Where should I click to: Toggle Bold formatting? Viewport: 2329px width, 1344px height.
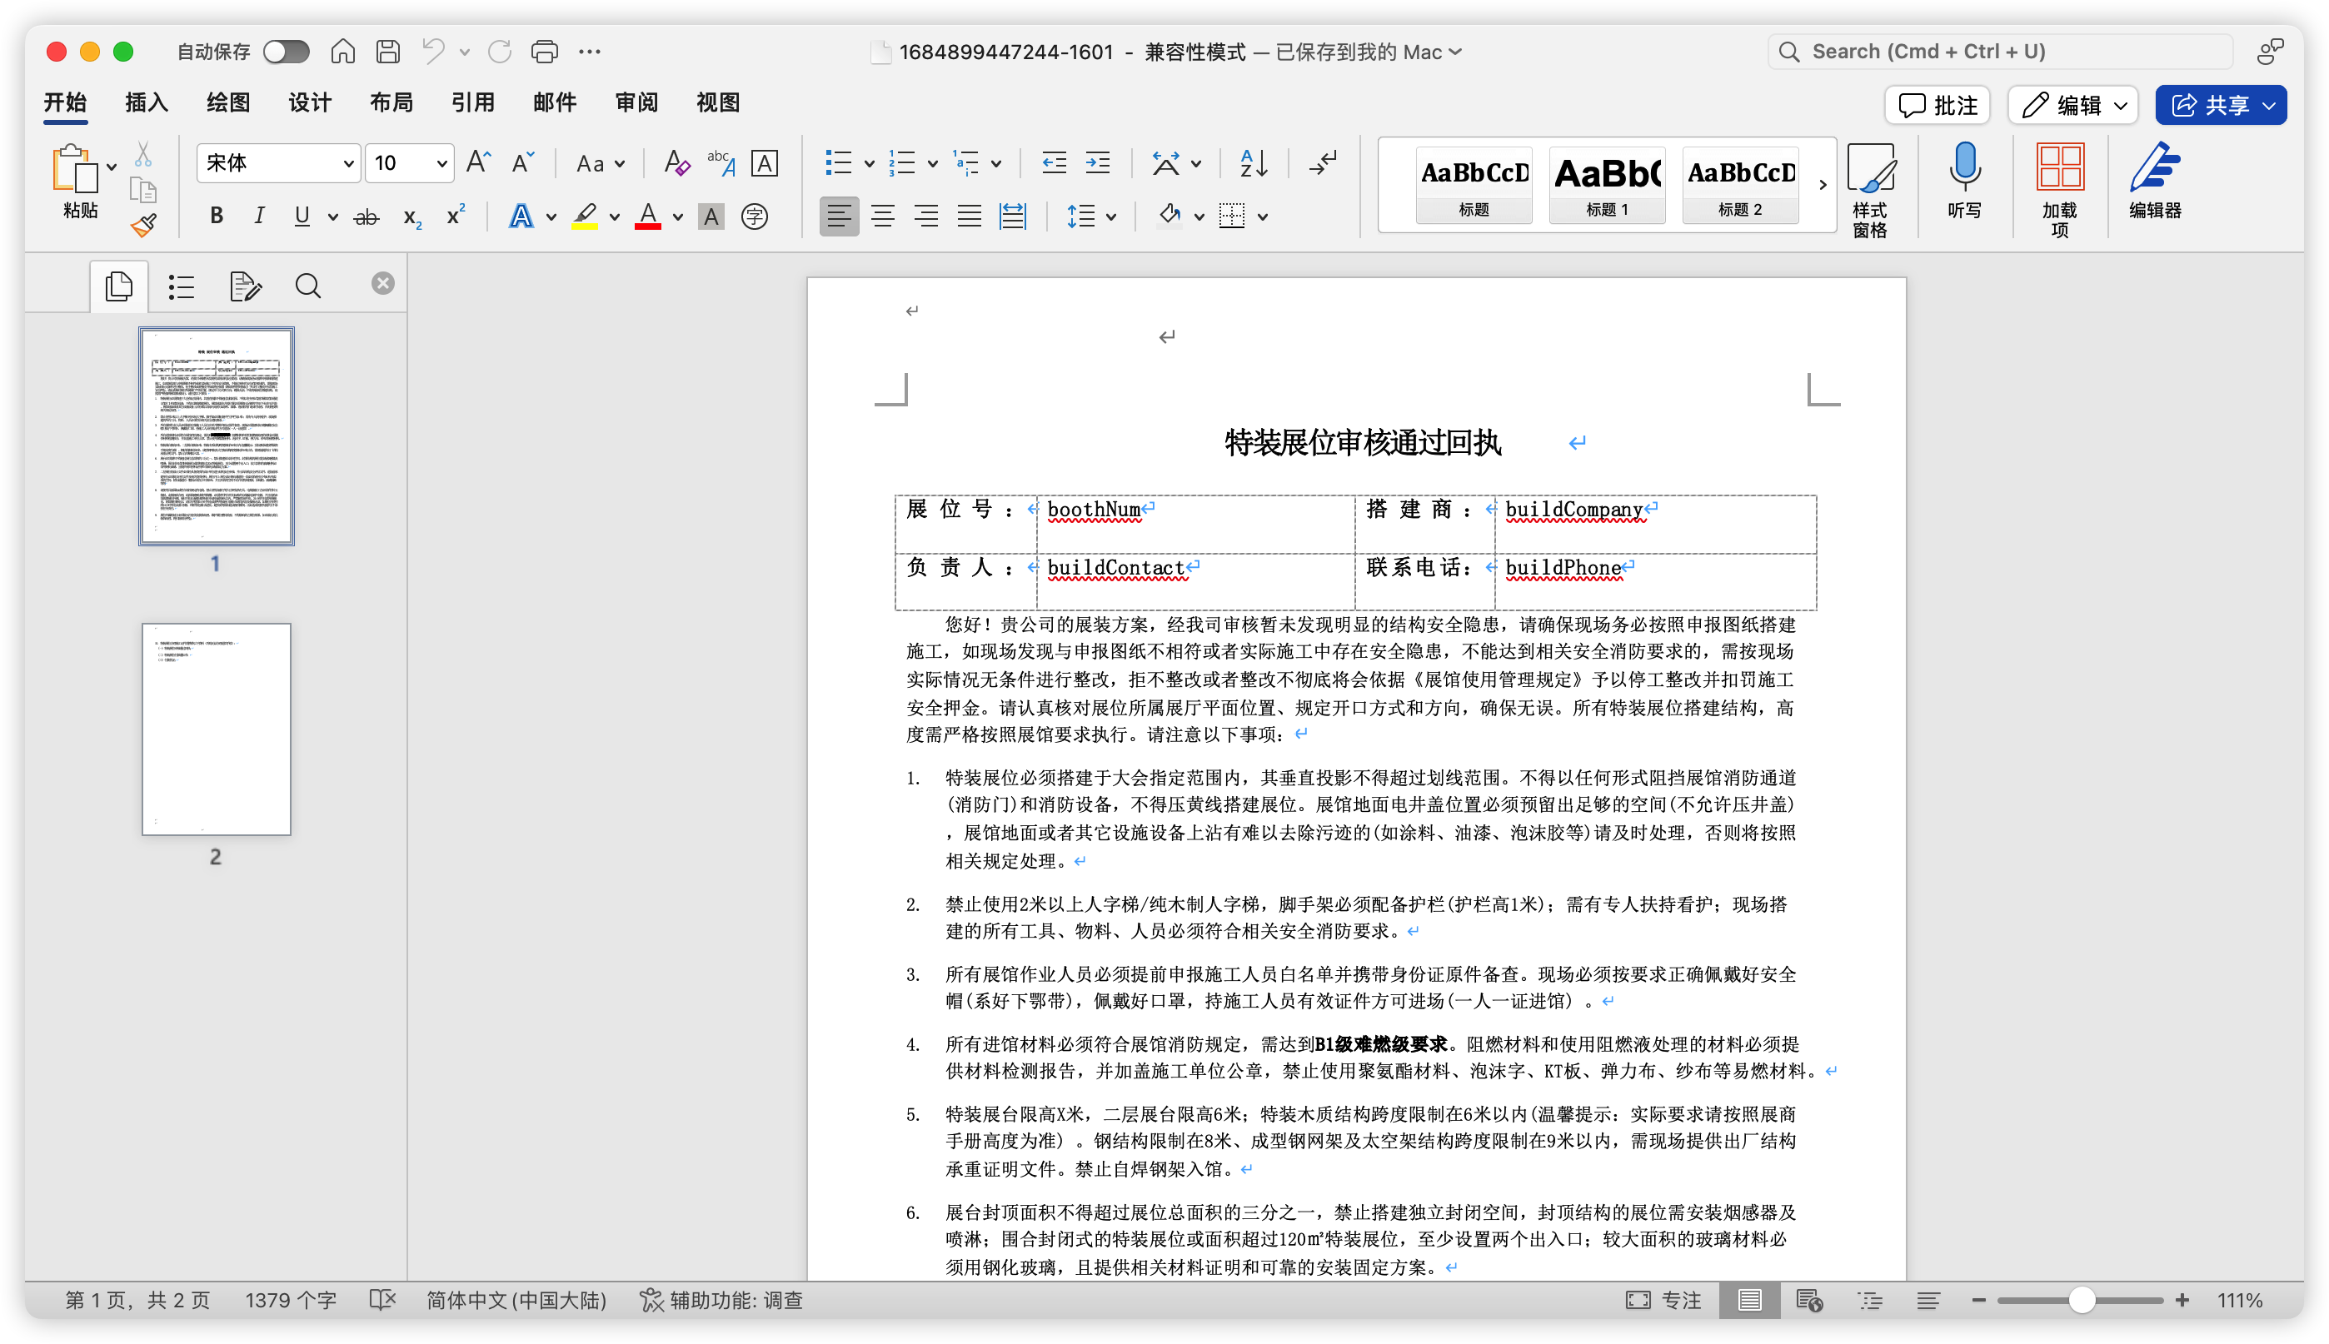pos(216,216)
